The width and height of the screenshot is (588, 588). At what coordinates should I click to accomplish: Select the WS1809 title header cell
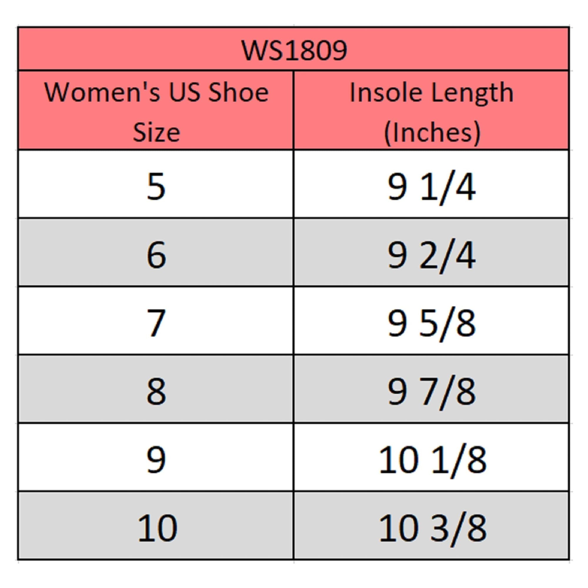[293, 49]
